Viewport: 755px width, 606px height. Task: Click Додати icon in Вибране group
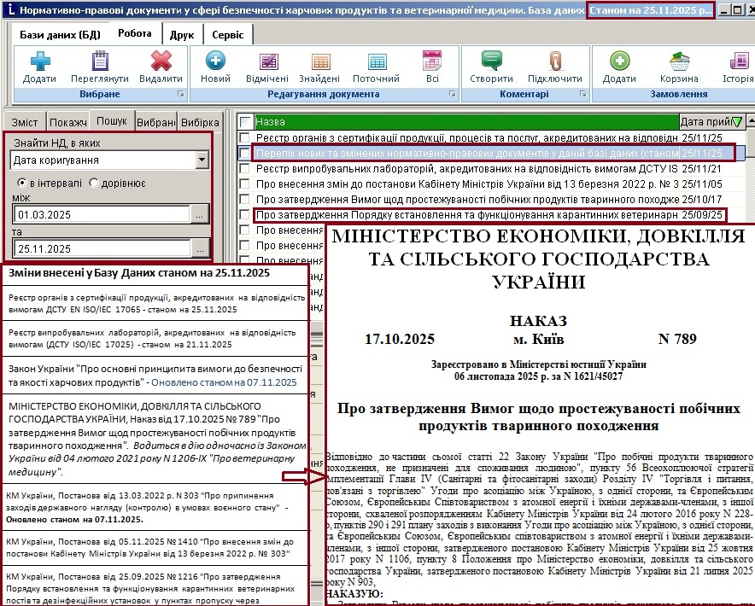point(39,65)
